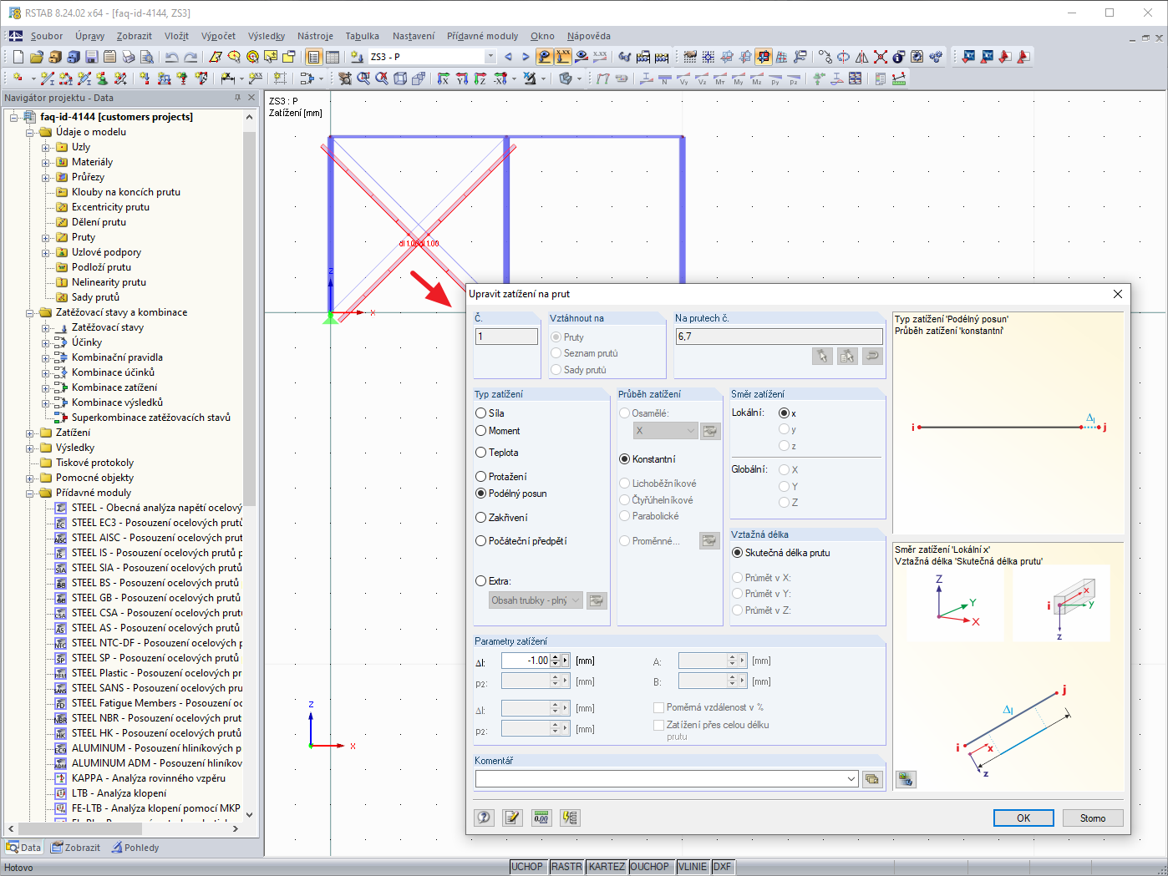Click the Δl value input field
The width and height of the screenshot is (1168, 876).
[526, 661]
